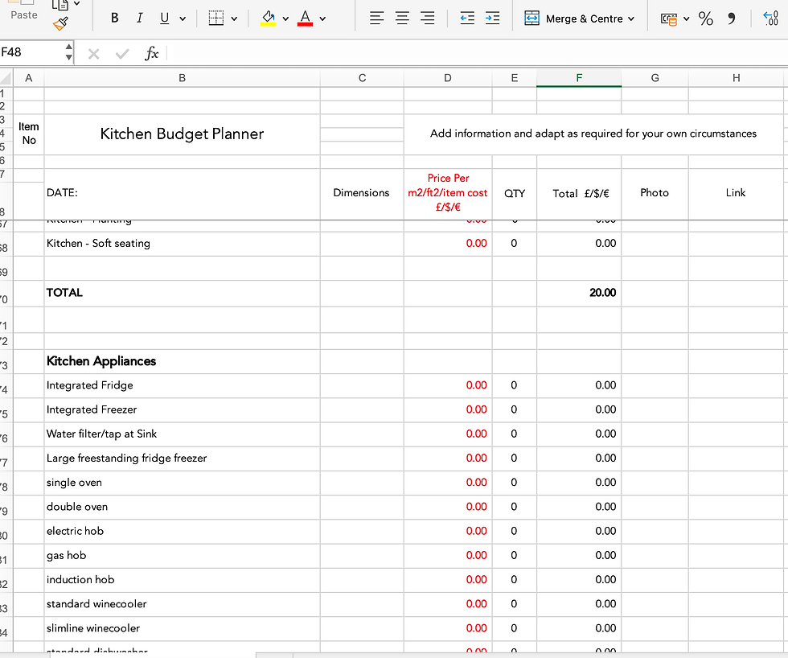
Task: Click the Copy icon
Action: point(60,5)
